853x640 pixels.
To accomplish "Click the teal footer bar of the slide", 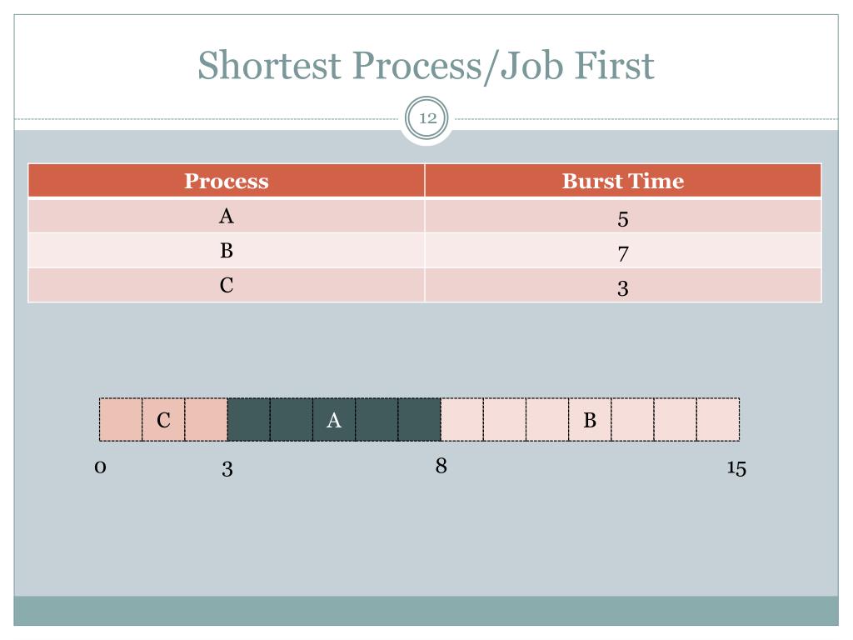I will click(426, 611).
